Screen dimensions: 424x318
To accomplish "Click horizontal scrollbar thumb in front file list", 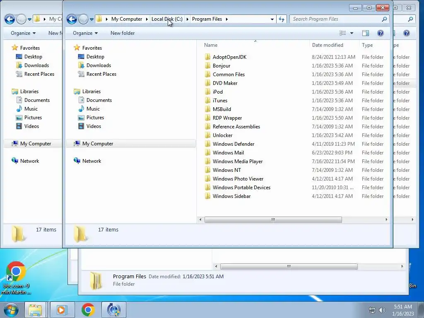I will point(273,219).
